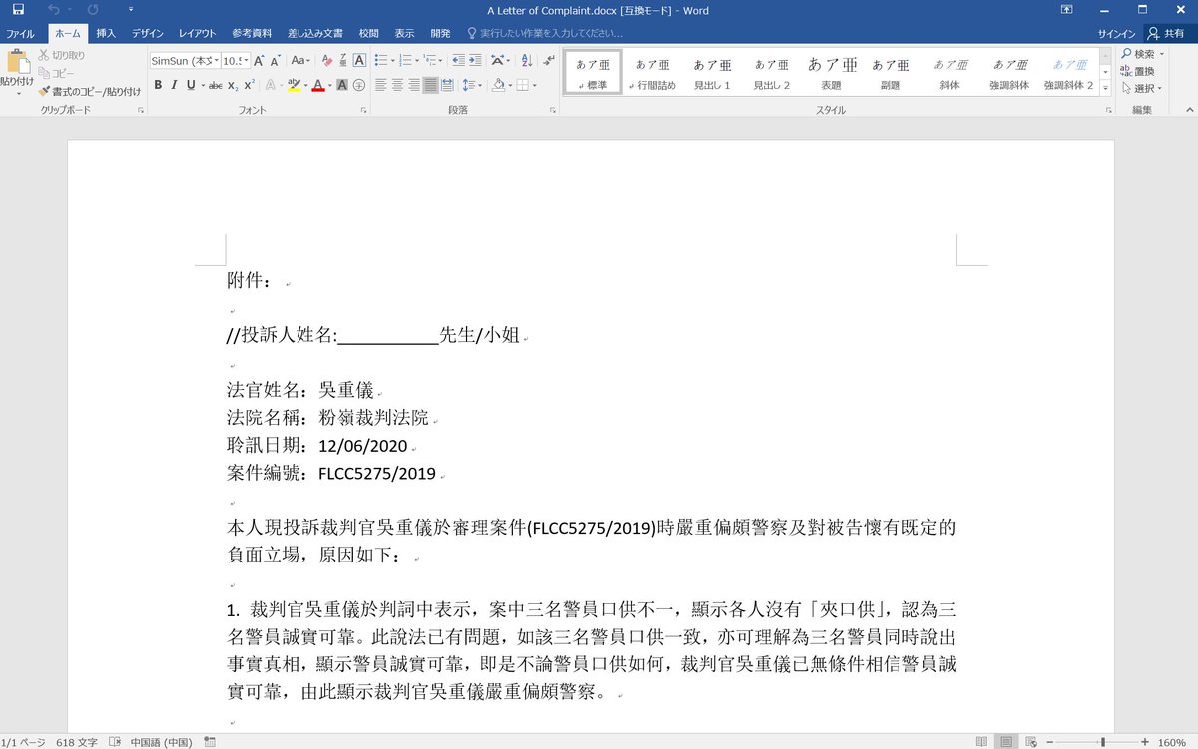
Task: Click the Format Painter (書式のコピー/貼り付け) brush
Action: point(44,91)
